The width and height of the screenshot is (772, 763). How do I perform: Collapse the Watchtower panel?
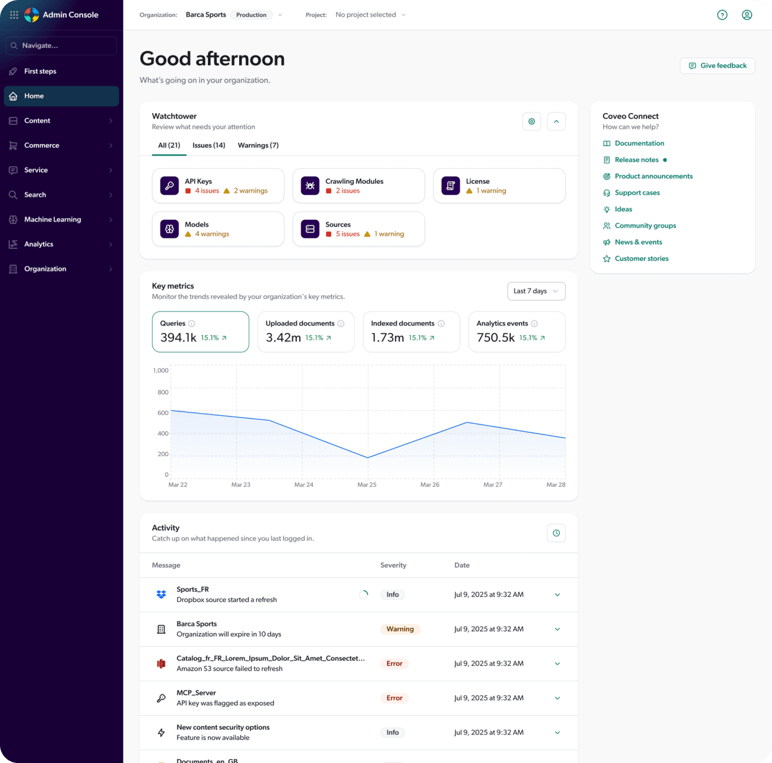tap(556, 122)
